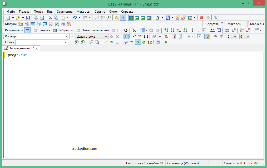The width and height of the screenshot is (267, 168).
Task: Open the Filter text combo box dropdown
Action: 67,37
